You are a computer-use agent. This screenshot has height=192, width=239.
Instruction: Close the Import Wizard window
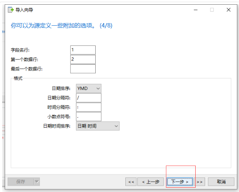(x=228, y=10)
